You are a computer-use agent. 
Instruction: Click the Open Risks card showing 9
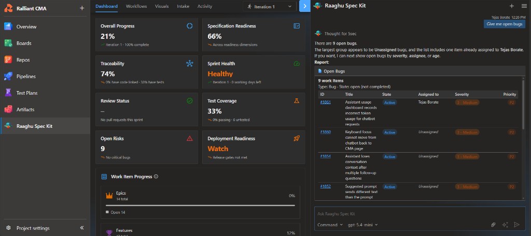[147, 147]
